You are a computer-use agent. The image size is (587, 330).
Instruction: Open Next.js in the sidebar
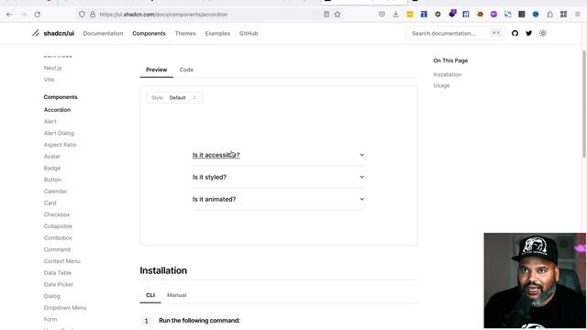pyautogui.click(x=53, y=68)
